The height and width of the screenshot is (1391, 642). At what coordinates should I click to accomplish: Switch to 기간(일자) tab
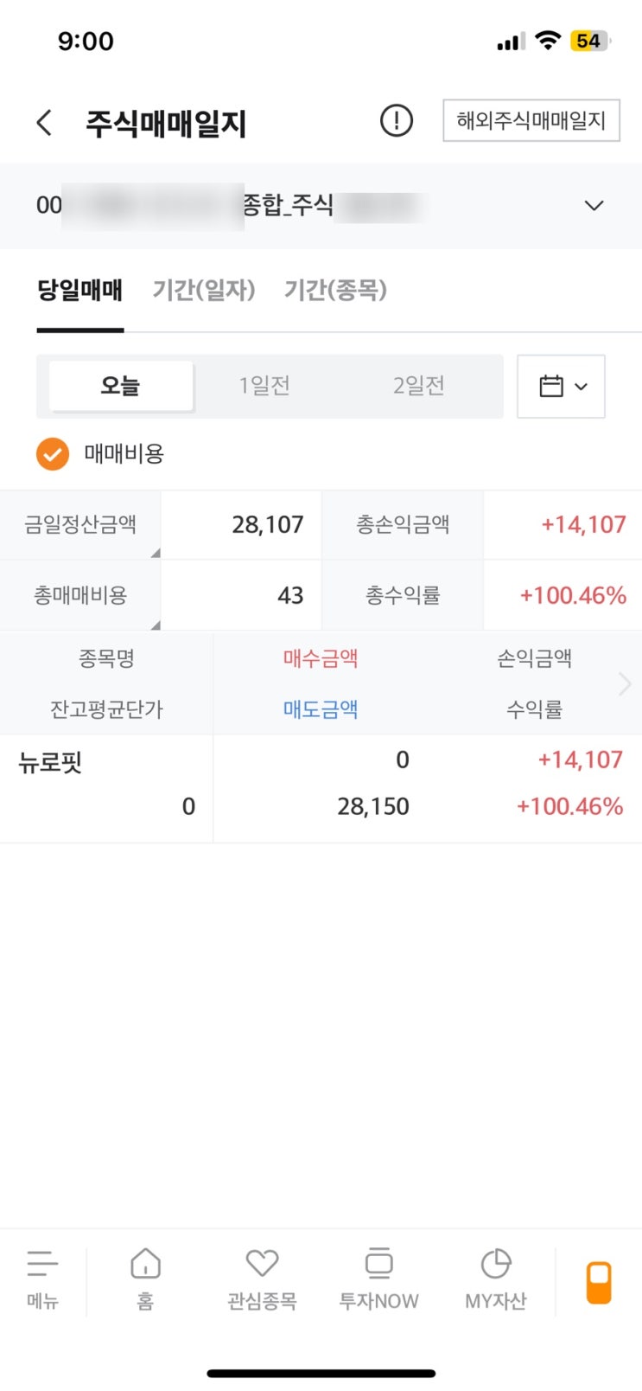point(204,290)
